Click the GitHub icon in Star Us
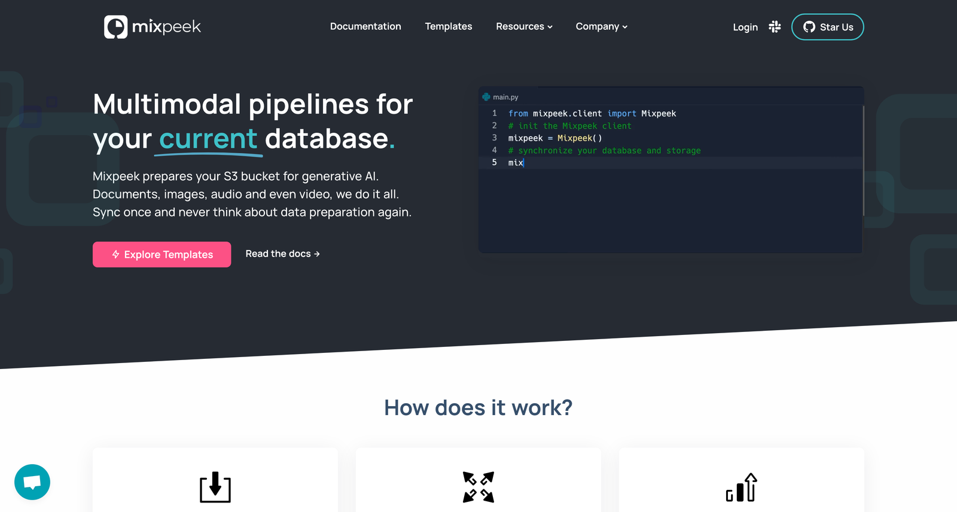Image resolution: width=957 pixels, height=512 pixels. click(x=809, y=27)
